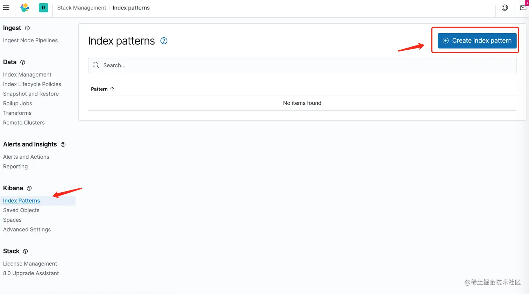
Task: Click the 'No items found' table message
Action: click(x=302, y=103)
